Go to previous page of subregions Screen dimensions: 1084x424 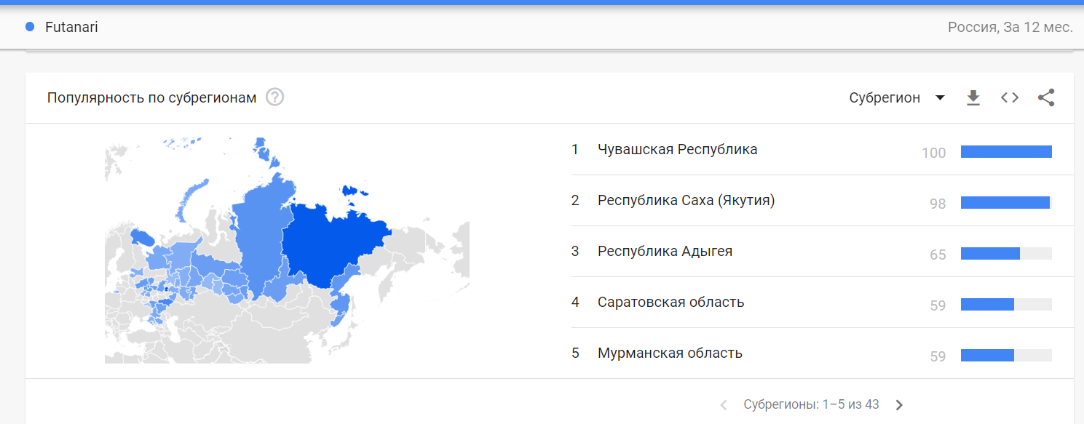click(724, 405)
